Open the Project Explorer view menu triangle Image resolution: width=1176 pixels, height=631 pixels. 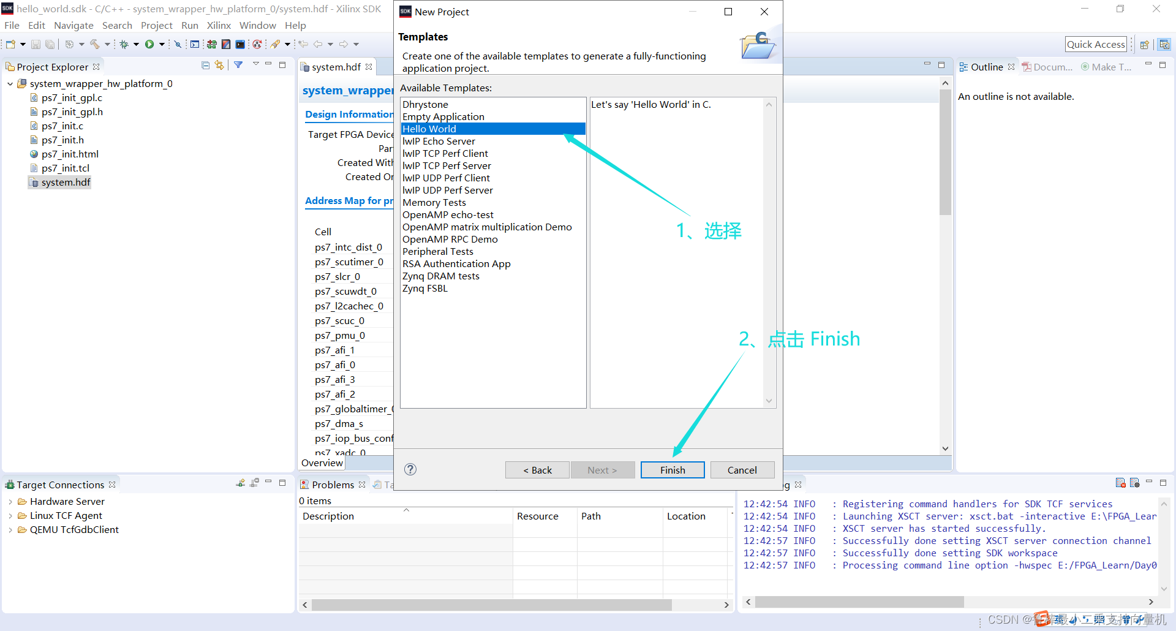pyautogui.click(x=255, y=64)
